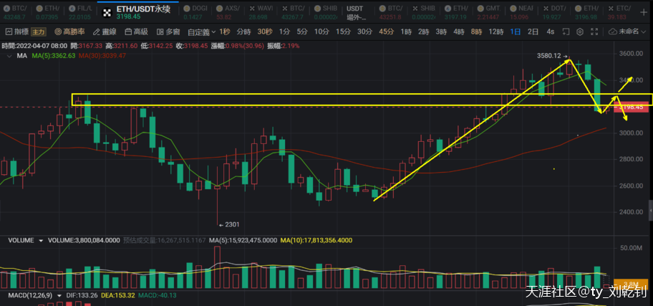Expand the MACD(12,26,9) indicator menu
The width and height of the screenshot is (653, 306).
[59, 295]
